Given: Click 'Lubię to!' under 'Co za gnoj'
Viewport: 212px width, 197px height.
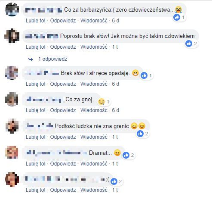Looking at the screenshot, I should 36,110.
